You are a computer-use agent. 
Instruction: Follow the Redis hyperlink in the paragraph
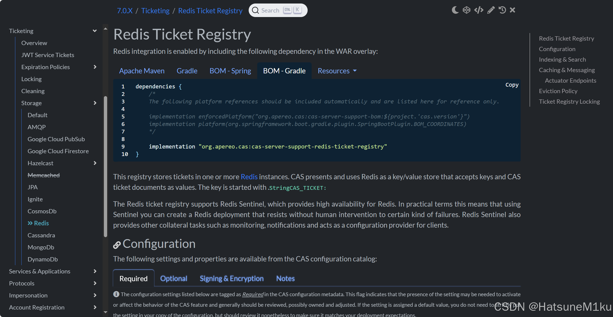tap(249, 177)
